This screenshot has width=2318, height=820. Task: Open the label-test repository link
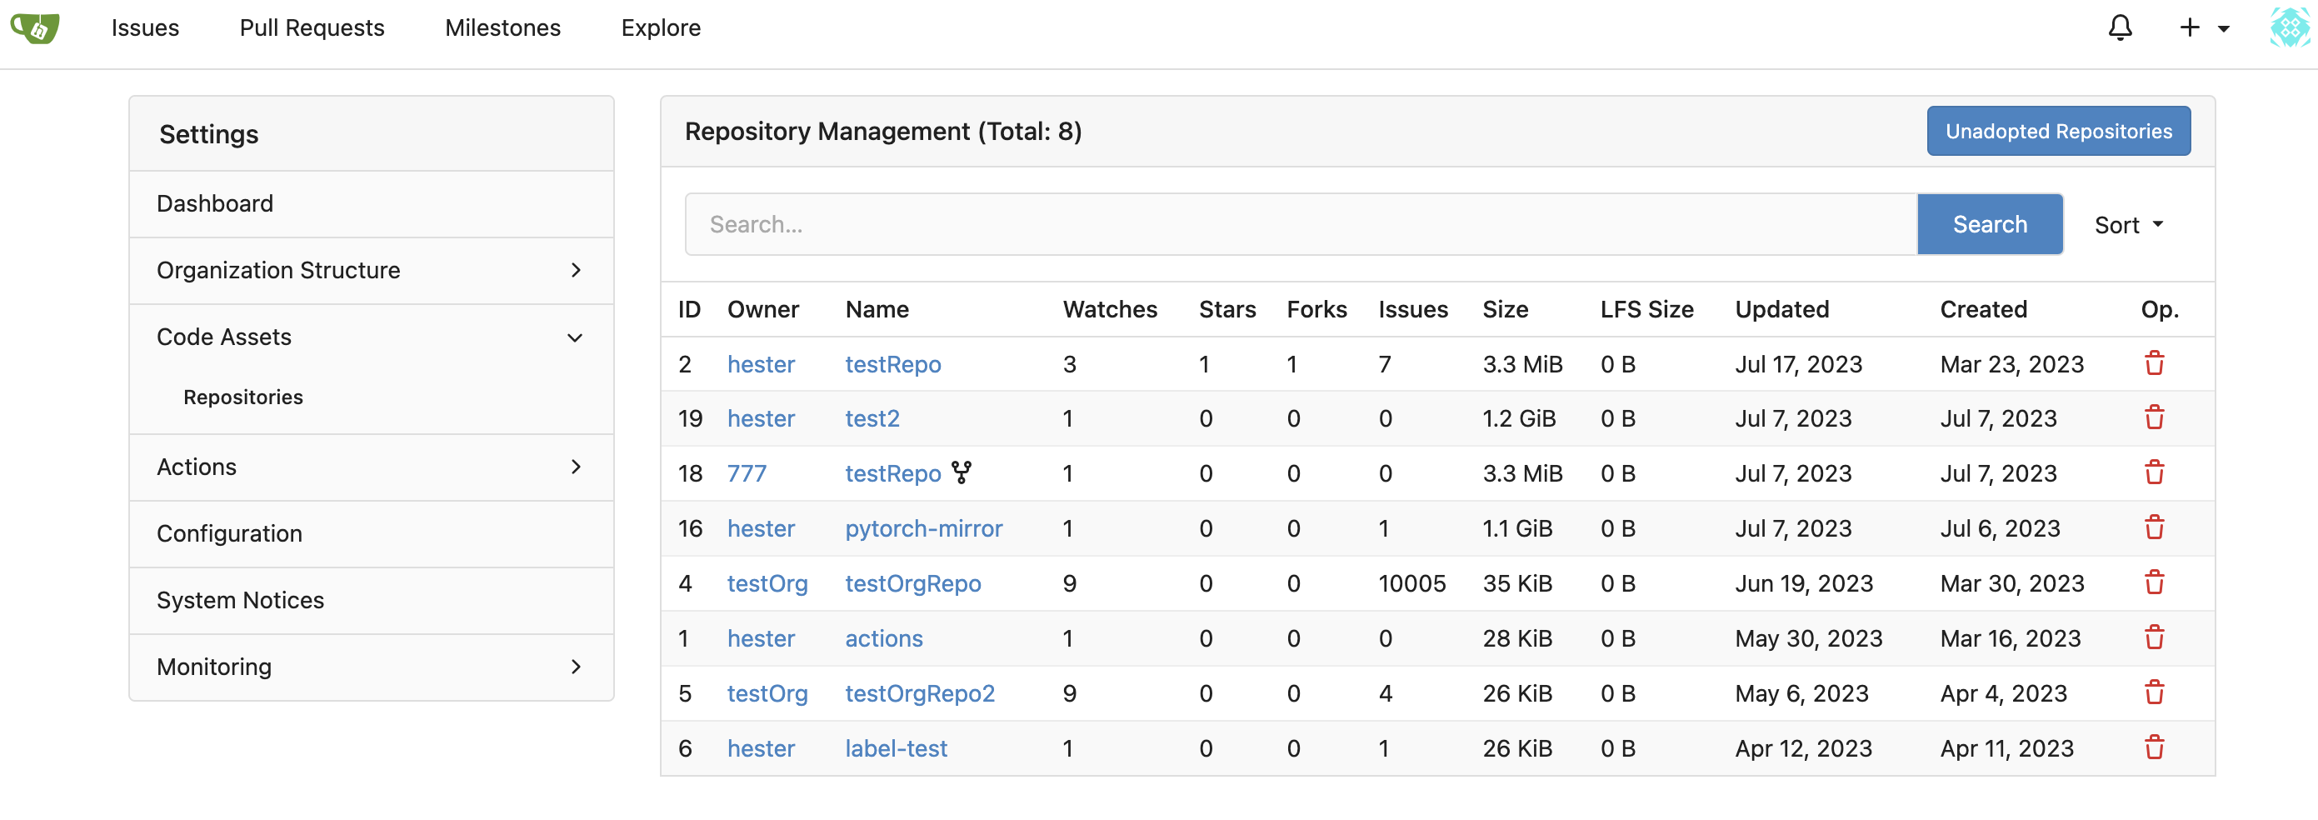[896, 748]
